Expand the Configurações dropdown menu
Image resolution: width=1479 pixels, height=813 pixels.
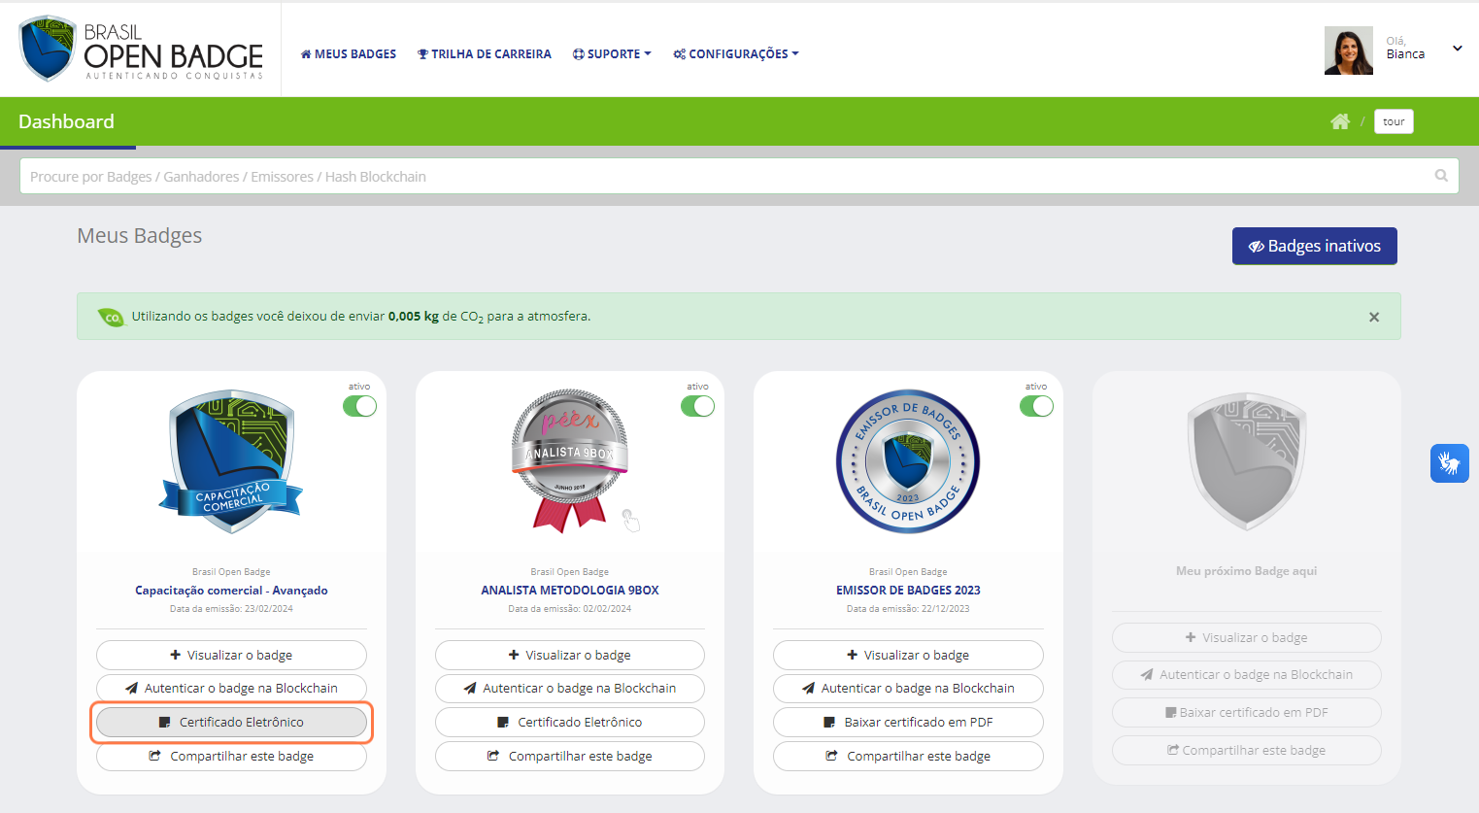[x=736, y=54]
